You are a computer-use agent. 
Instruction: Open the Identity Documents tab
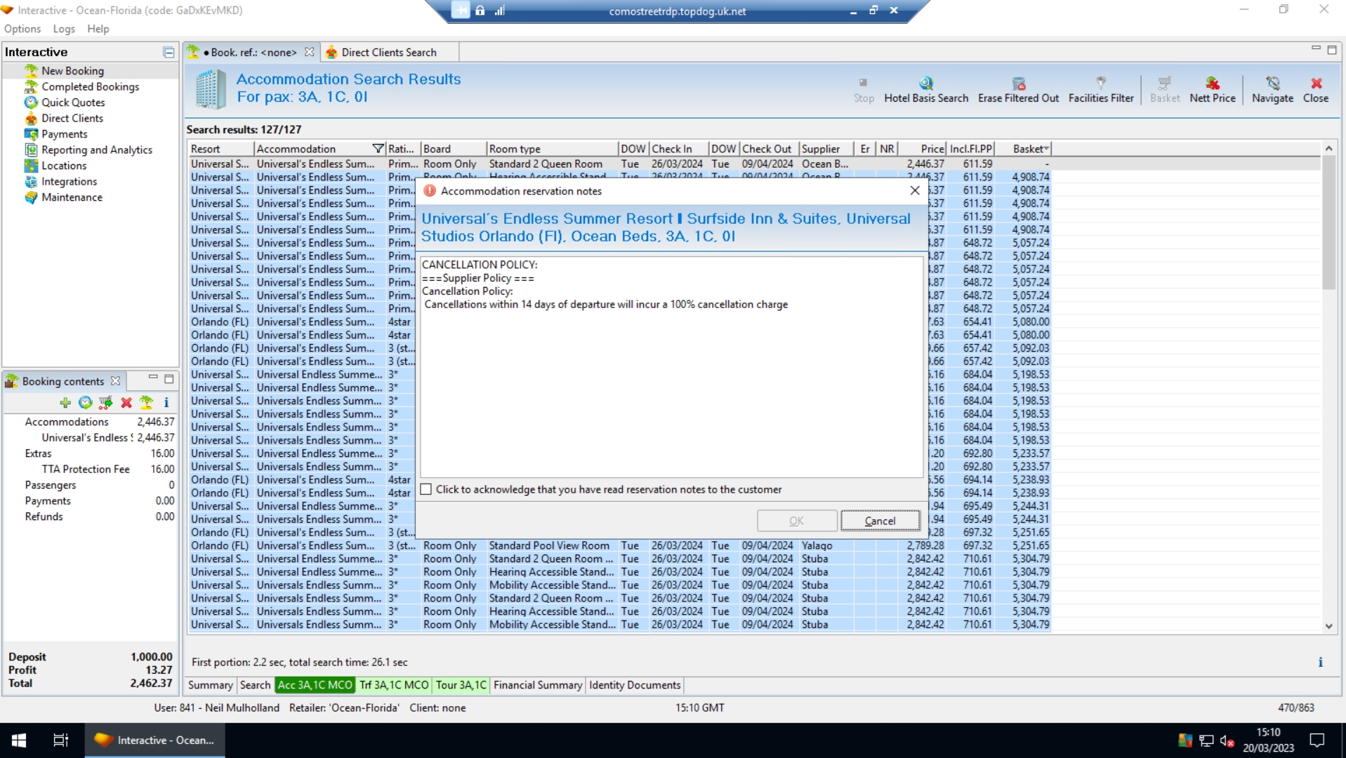click(635, 685)
